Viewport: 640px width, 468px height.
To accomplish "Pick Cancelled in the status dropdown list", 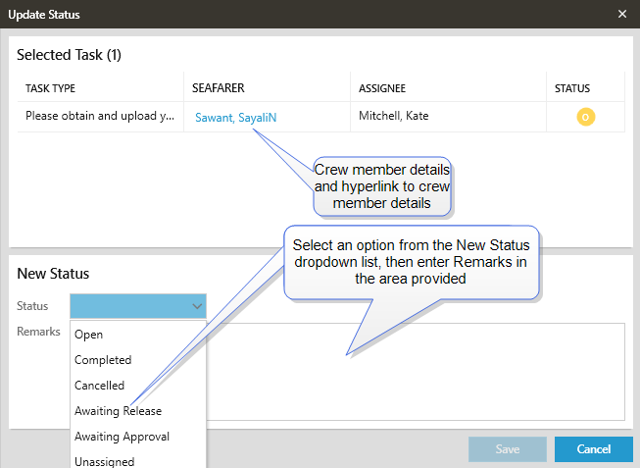I will click(x=100, y=386).
